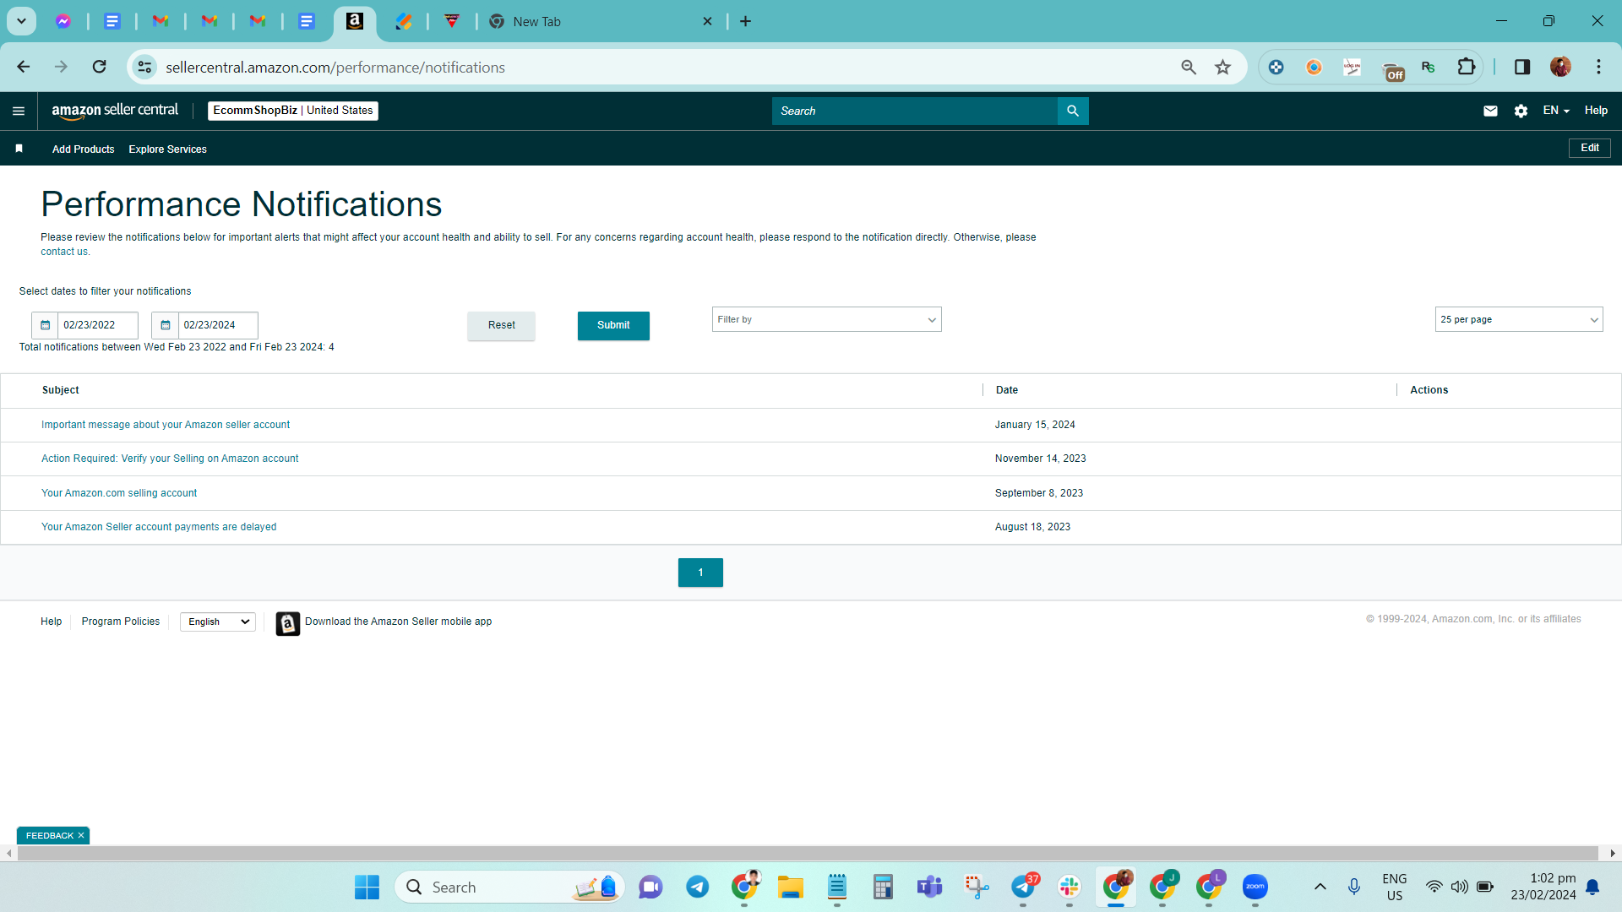Switch to the New Tab browser tab
Viewport: 1622px width, 912px height.
click(x=600, y=21)
